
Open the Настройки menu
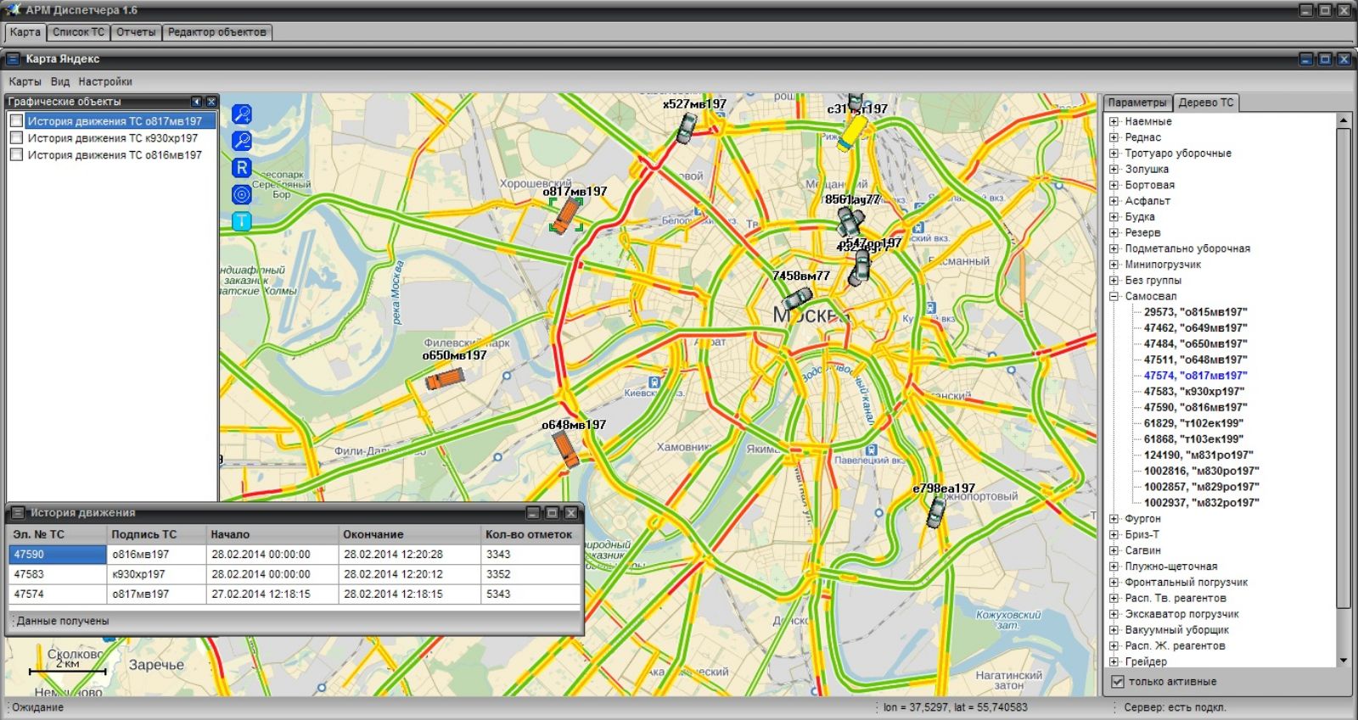point(105,81)
